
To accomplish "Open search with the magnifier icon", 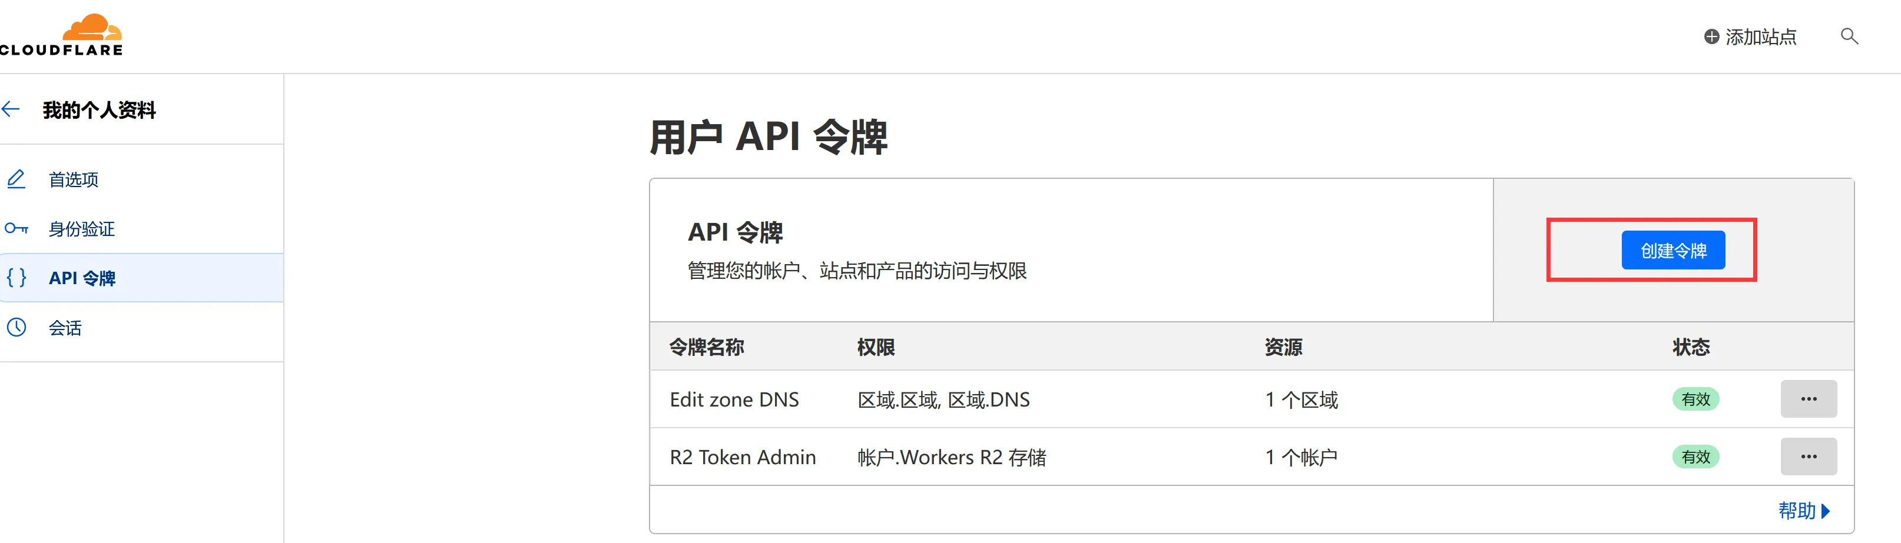I will tap(1849, 36).
